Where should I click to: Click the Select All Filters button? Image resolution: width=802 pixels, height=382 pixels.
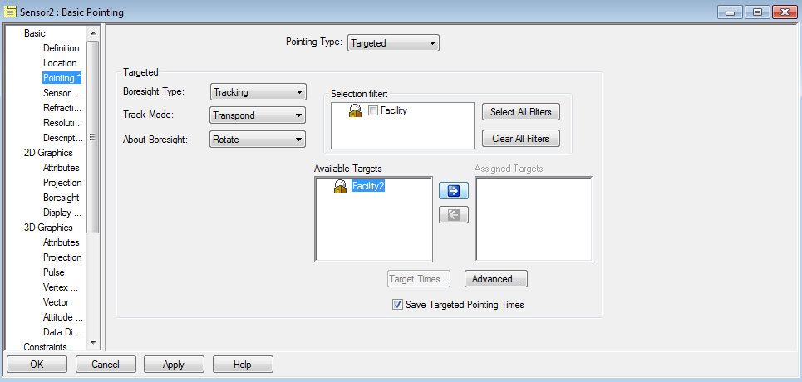point(520,112)
